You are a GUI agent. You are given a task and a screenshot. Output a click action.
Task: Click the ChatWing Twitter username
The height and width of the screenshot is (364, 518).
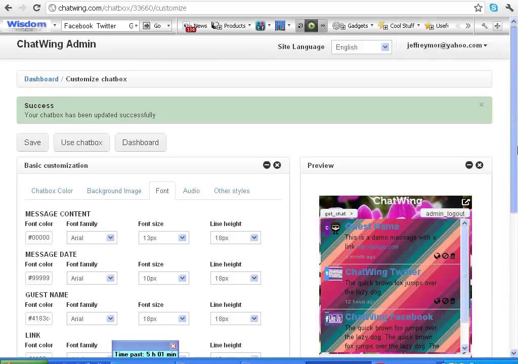(x=383, y=272)
